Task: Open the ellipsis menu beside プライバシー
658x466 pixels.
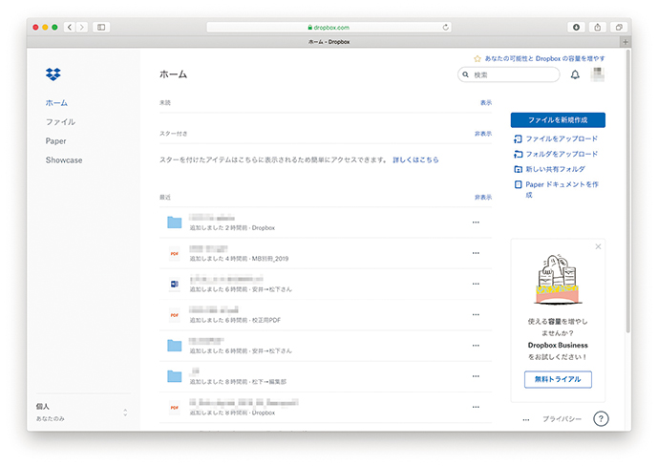Action: pos(526,419)
